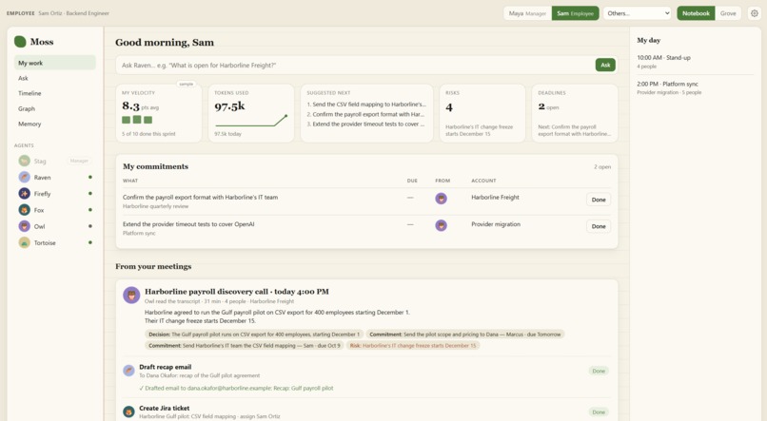Mark Confirm payroll export commitment Done
This screenshot has width=767, height=421.
pyautogui.click(x=599, y=200)
